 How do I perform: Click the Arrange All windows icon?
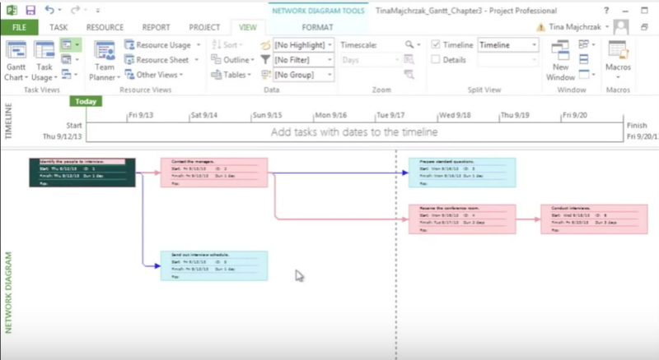584,59
